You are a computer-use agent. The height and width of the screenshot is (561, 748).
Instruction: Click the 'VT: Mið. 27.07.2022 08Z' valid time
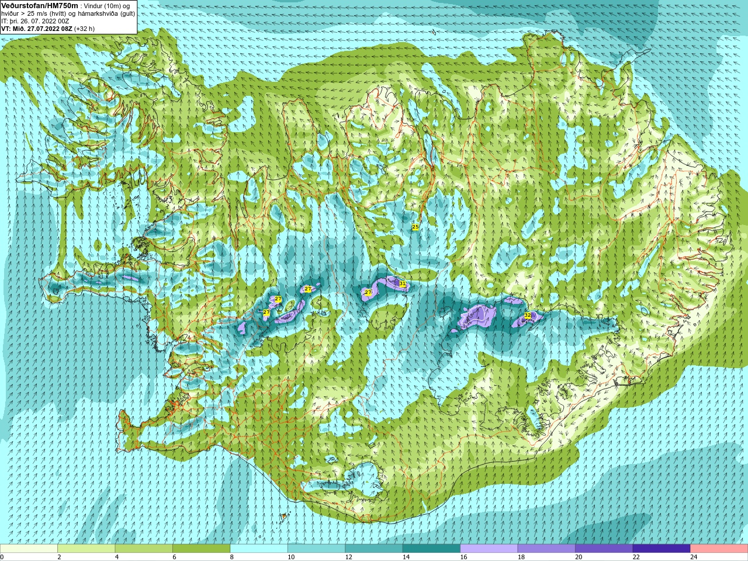point(37,29)
